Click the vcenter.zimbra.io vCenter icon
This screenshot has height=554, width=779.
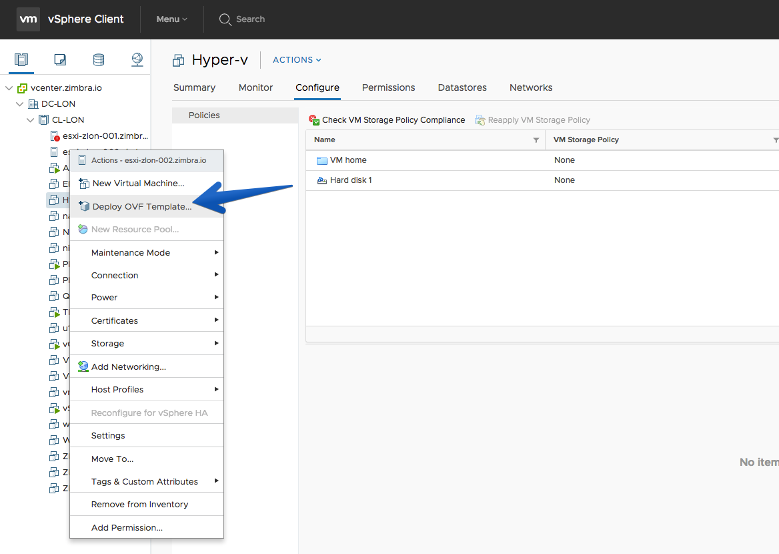coord(23,88)
